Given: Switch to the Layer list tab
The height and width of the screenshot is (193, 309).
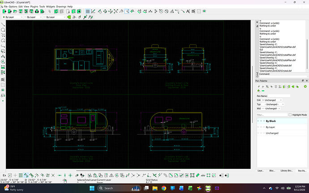Looking at the screenshot, I should point(261,171).
